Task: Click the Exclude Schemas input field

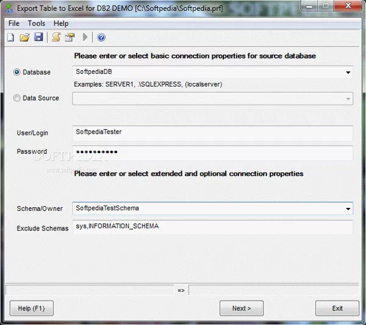Action: pyautogui.click(x=213, y=227)
